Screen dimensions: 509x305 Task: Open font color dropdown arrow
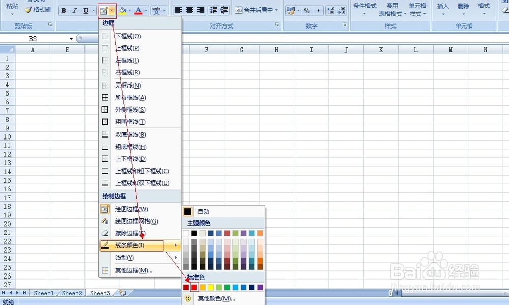tap(146, 10)
